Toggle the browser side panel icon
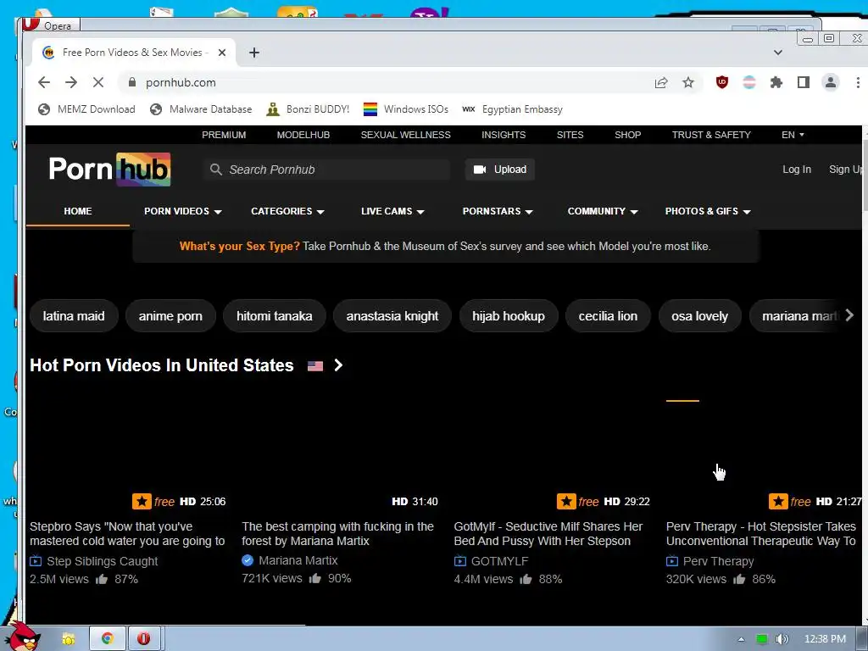The image size is (868, 651). [x=804, y=82]
